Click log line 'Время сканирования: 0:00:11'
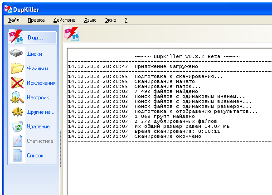 tap(177, 132)
